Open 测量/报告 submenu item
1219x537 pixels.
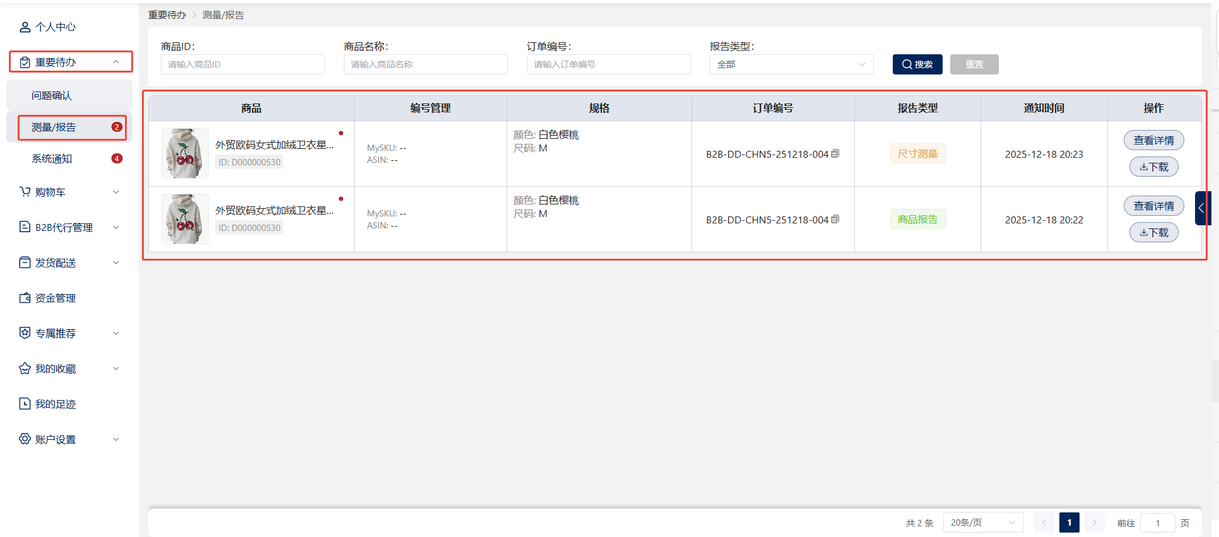(69, 127)
